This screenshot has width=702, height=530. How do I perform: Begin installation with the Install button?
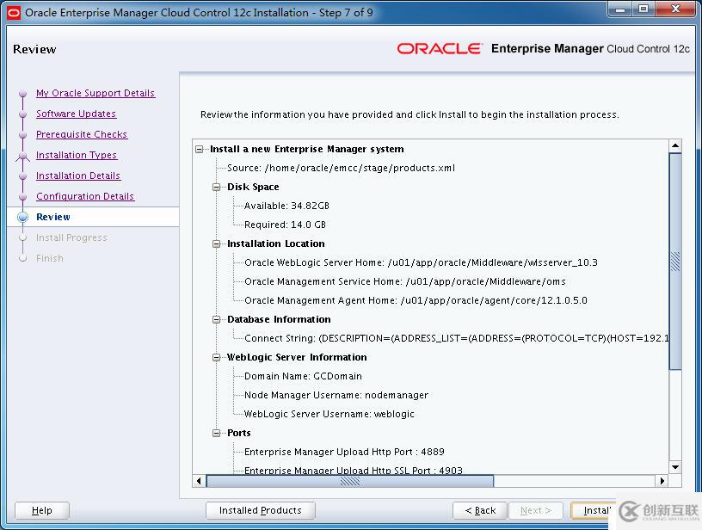coord(599,510)
